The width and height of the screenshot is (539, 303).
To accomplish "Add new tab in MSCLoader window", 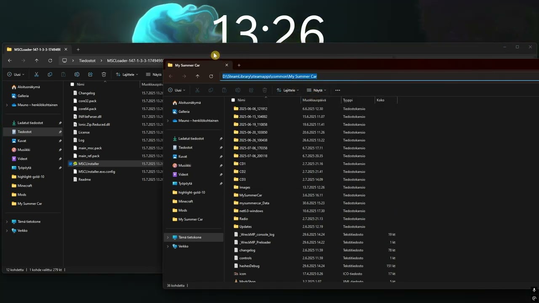I will pyautogui.click(x=78, y=49).
